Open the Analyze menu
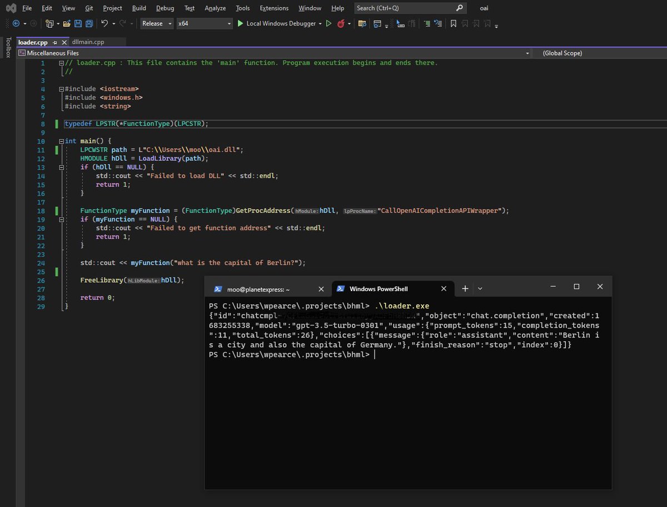This screenshot has width=667, height=507. point(215,8)
